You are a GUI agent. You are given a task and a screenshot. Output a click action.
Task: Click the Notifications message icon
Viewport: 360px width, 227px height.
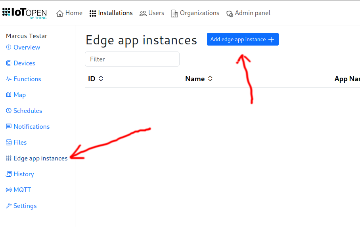(8, 126)
